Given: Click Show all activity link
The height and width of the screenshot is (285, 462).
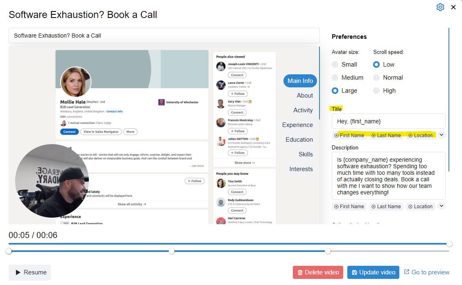Looking at the screenshot, I should 132,204.
